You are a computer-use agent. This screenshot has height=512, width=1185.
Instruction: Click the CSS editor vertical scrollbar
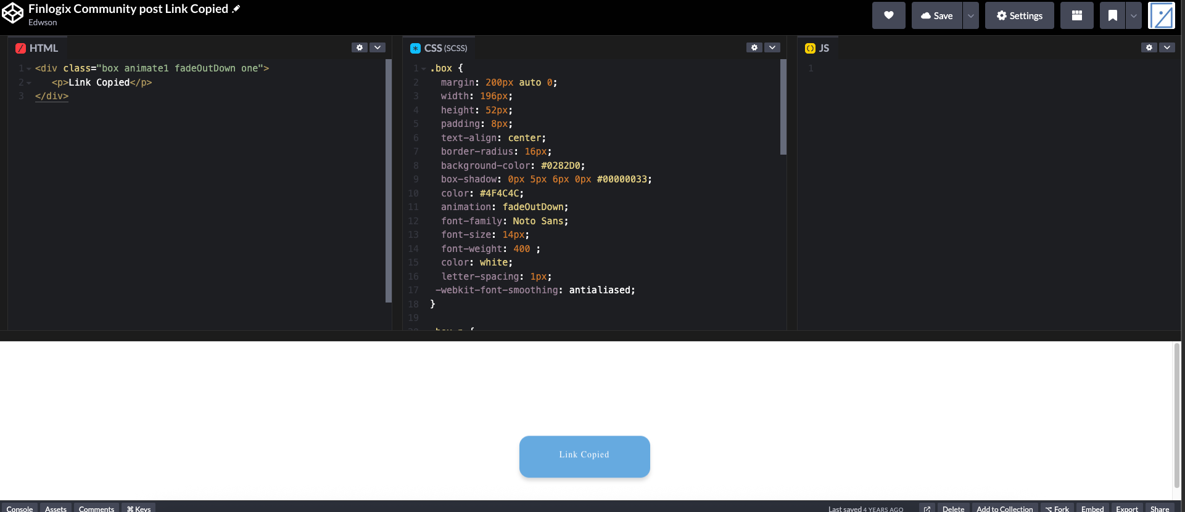click(783, 107)
